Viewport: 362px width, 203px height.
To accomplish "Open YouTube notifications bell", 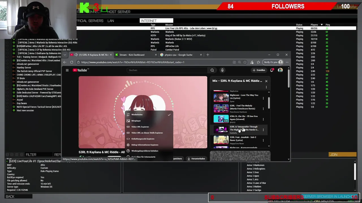I will tap(271, 70).
